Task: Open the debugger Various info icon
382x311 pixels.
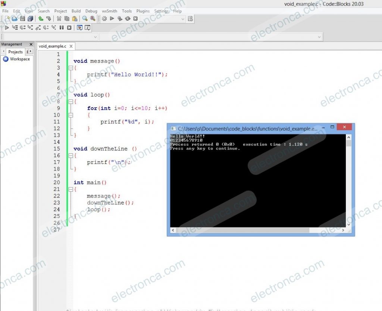Action: pos(87,28)
